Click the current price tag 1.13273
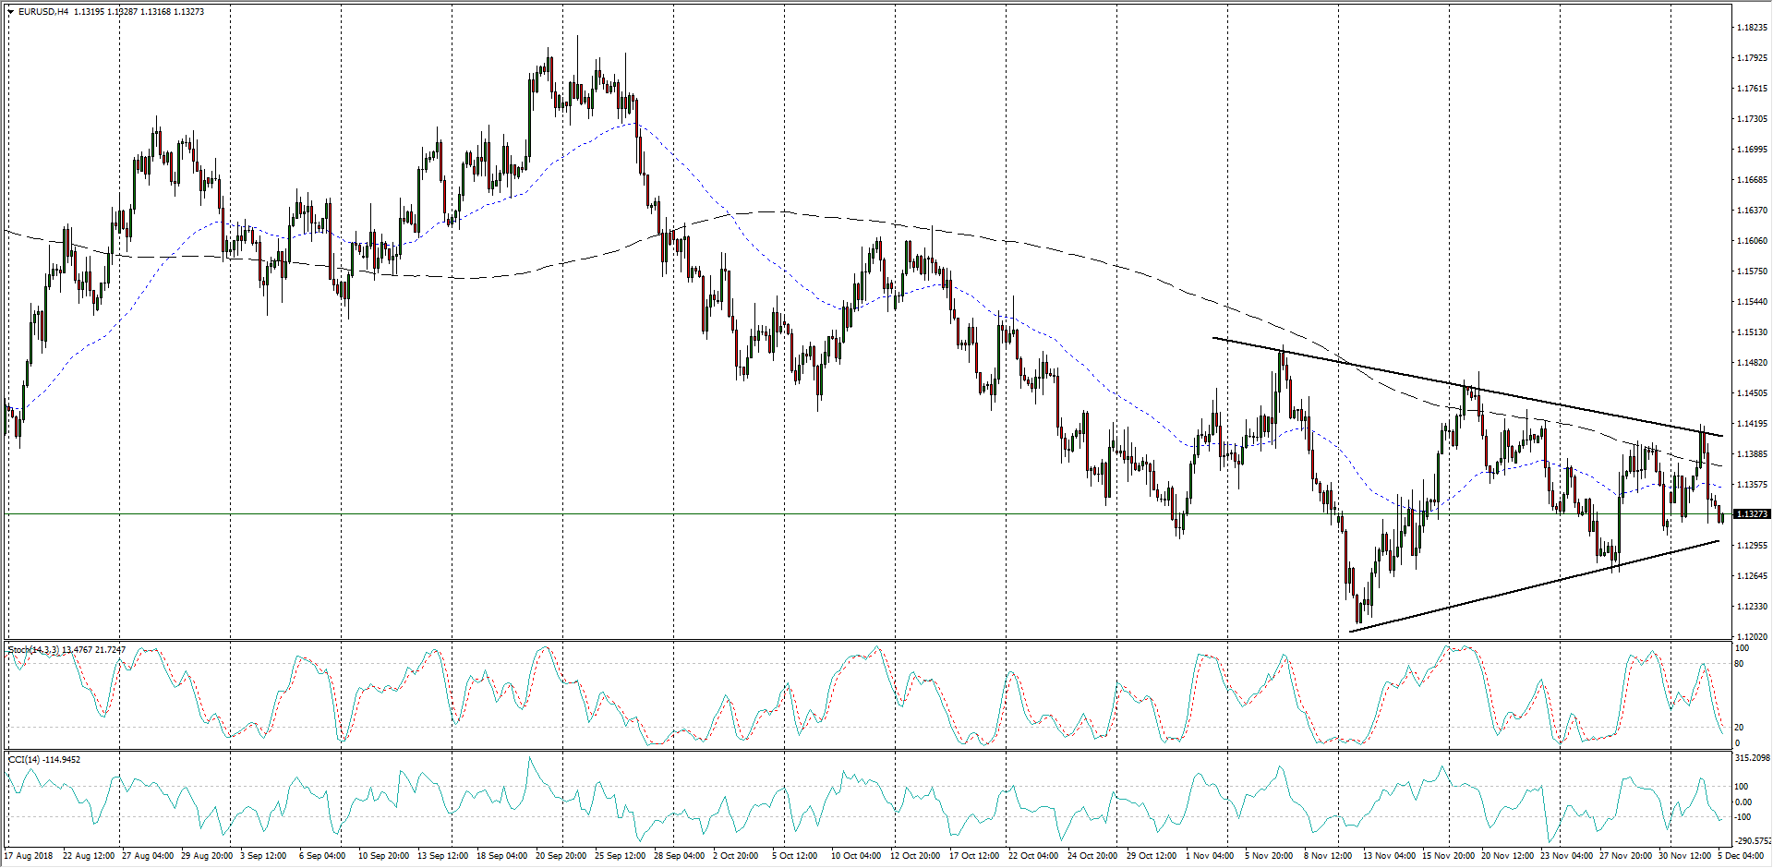Image resolution: width=1773 pixels, height=868 pixels. pyautogui.click(x=1752, y=513)
